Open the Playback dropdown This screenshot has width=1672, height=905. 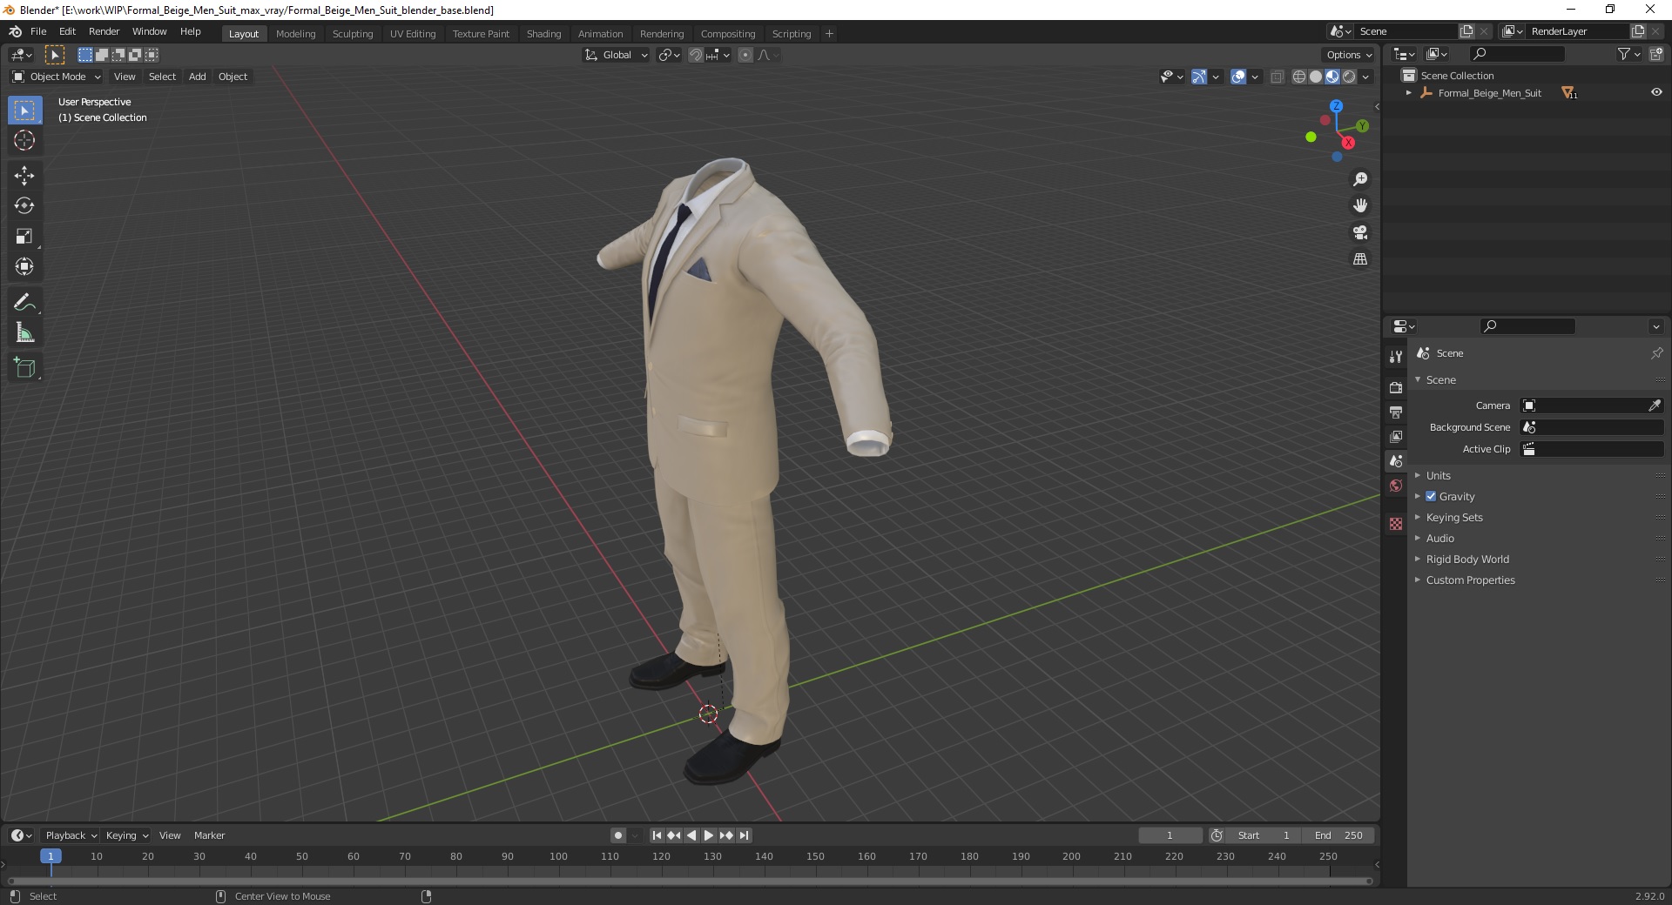71,835
